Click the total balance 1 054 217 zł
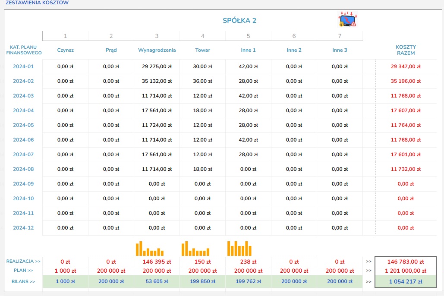This screenshot has width=444, height=296. [x=405, y=281]
